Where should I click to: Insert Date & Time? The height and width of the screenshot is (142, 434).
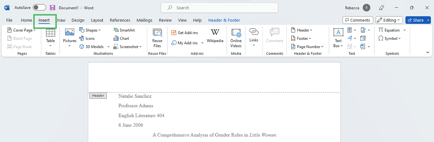coord(363,38)
